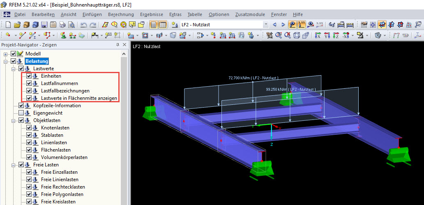Enable the Eigengewicht checkbox
The image size is (424, 205).
point(21,113)
